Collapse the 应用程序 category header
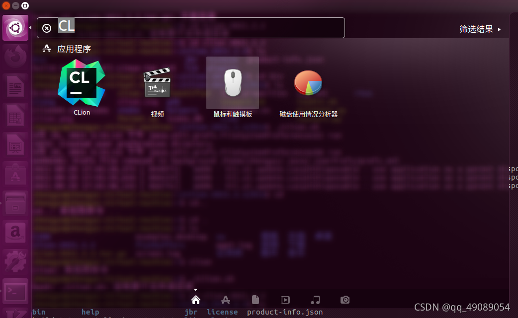 (x=67, y=49)
